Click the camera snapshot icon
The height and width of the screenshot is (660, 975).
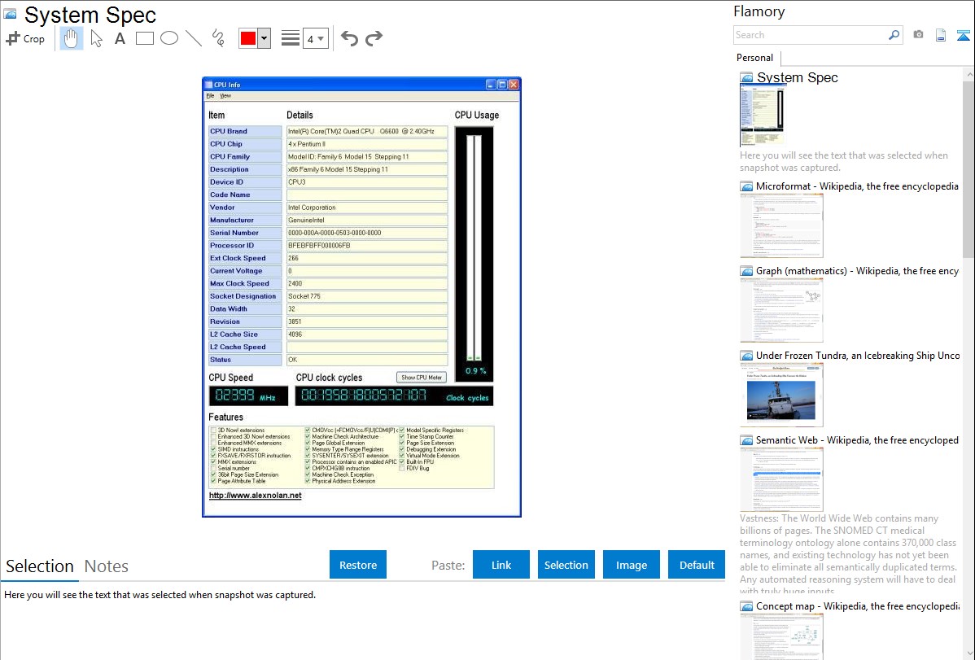point(918,35)
